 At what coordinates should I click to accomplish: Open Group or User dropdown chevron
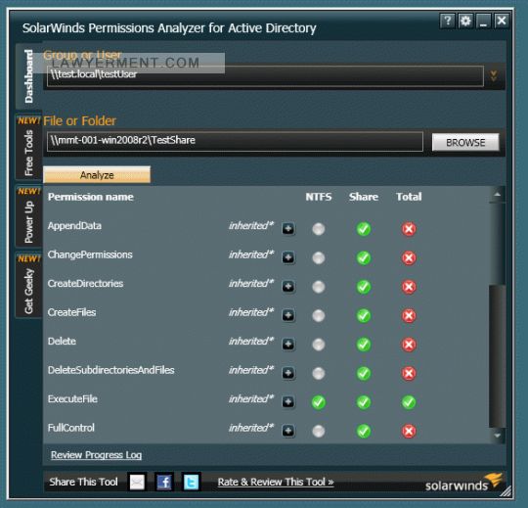[494, 75]
